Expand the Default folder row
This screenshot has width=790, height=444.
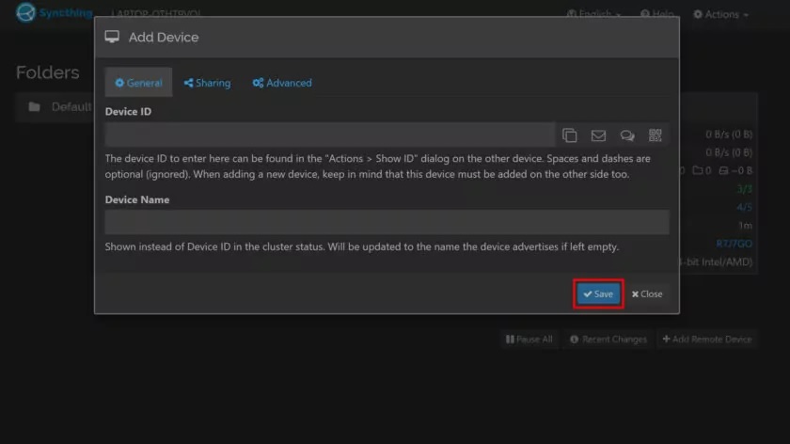[55, 107]
